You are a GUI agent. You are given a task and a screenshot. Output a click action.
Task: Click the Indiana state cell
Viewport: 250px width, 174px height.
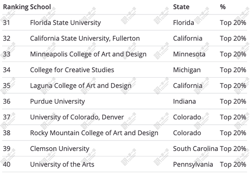[x=185, y=101]
